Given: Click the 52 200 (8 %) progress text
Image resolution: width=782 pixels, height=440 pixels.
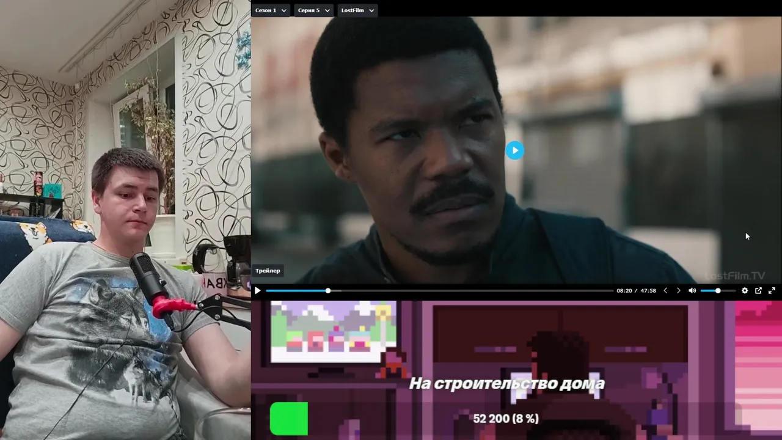Looking at the screenshot, I should click(506, 419).
